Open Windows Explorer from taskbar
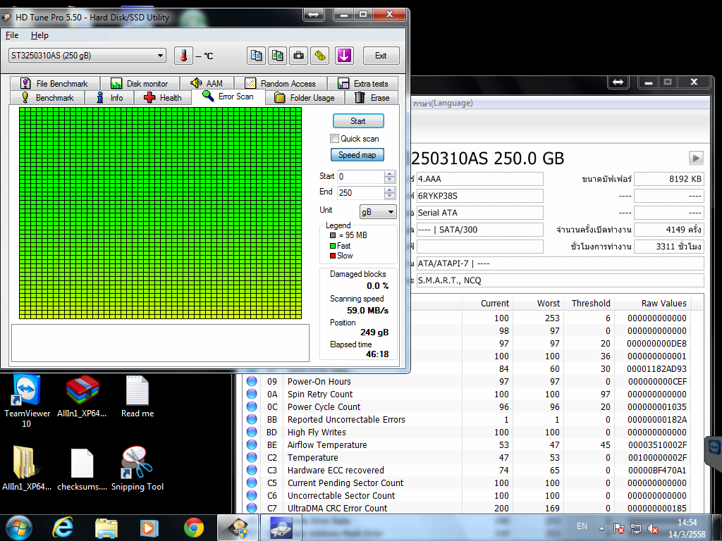Screen dimensions: 722x541 (106, 528)
